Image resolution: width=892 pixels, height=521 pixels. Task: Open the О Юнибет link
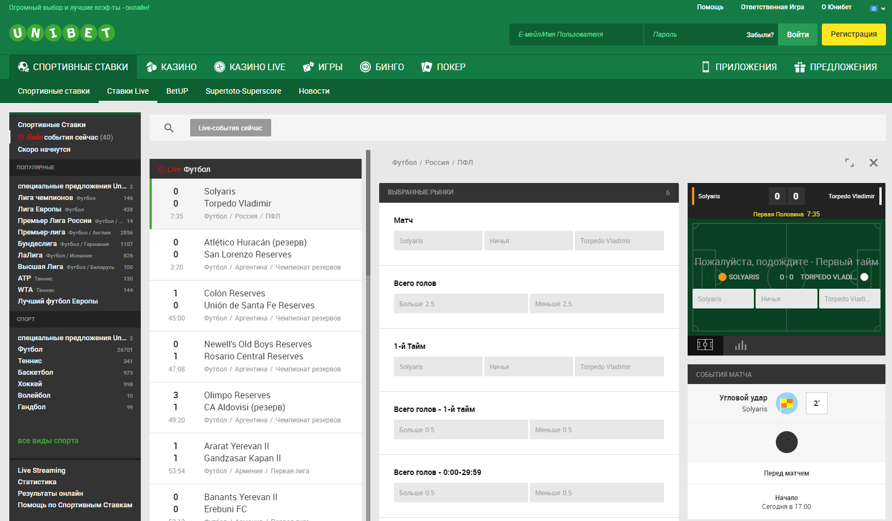coord(836,7)
